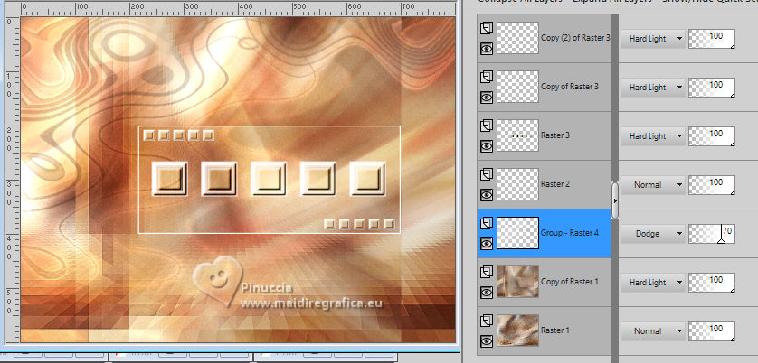This screenshot has width=758, height=363.
Task: Open blend mode dropdown for Copy (2) of Raster 3
Action: [653, 39]
